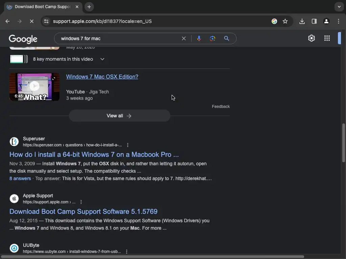Stop loading the page
346x259 pixels.
31,21
